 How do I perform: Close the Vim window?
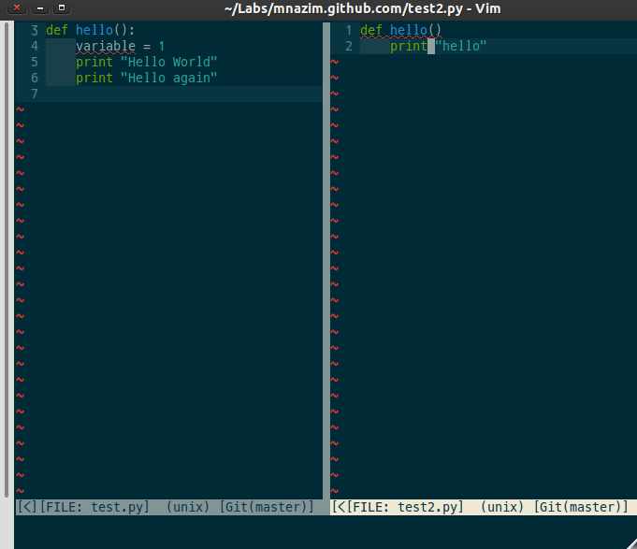tap(17, 8)
